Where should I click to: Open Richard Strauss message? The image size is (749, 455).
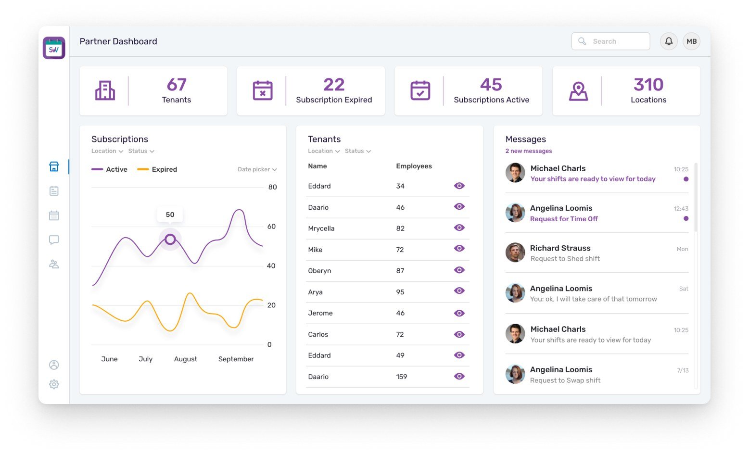click(x=597, y=253)
